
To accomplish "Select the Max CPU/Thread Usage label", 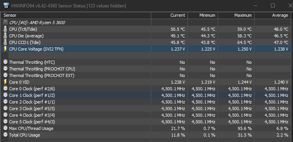I will [31, 128].
